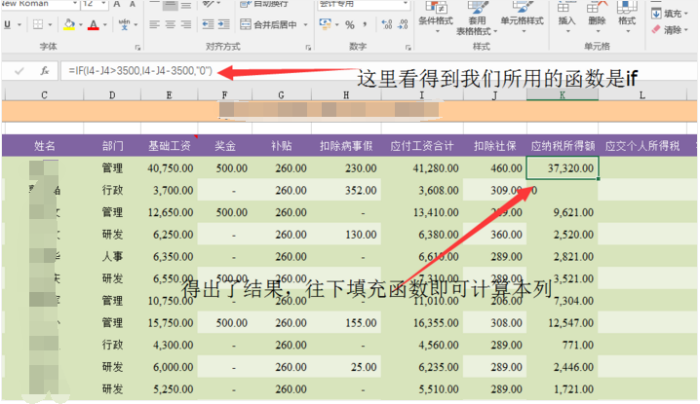Apply accounting number format icon

click(325, 24)
